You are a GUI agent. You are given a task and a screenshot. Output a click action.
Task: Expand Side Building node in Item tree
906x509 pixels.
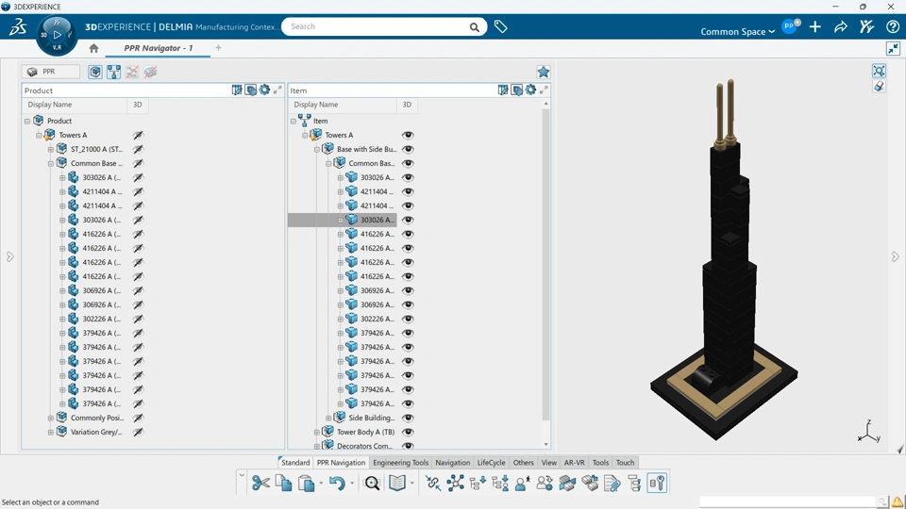point(328,419)
